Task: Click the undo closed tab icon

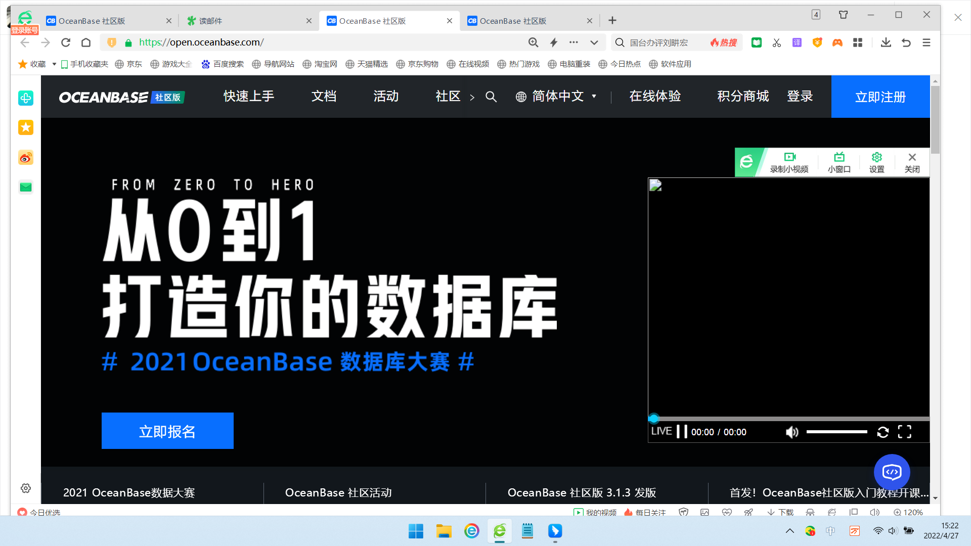Action: click(906, 42)
